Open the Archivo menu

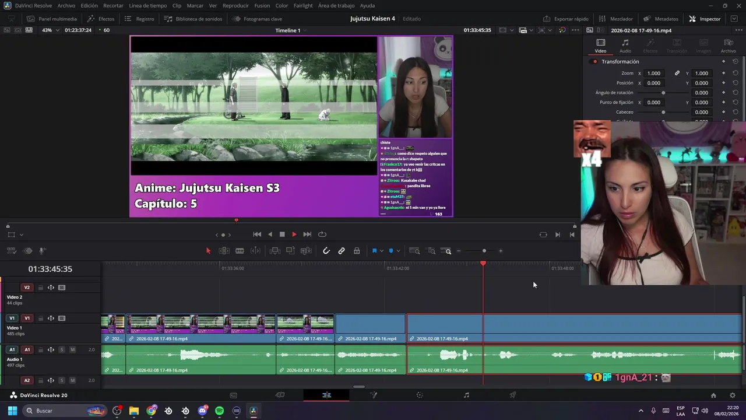[66, 5]
